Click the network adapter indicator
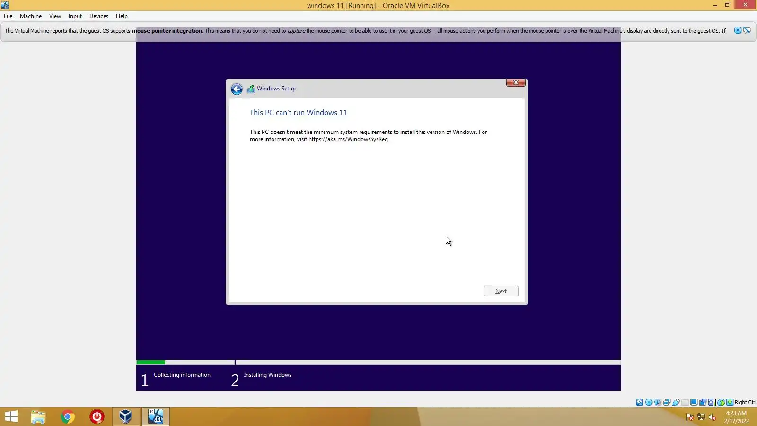The height and width of the screenshot is (426, 757). coord(667,402)
